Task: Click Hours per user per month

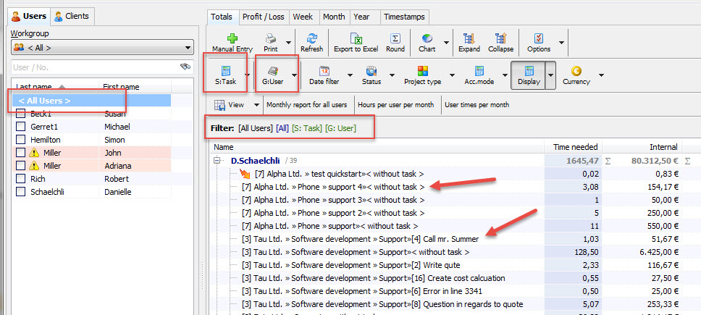Action: pyautogui.click(x=395, y=105)
